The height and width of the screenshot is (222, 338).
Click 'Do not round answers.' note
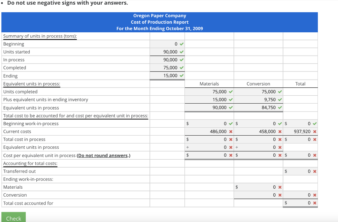coord(103,155)
